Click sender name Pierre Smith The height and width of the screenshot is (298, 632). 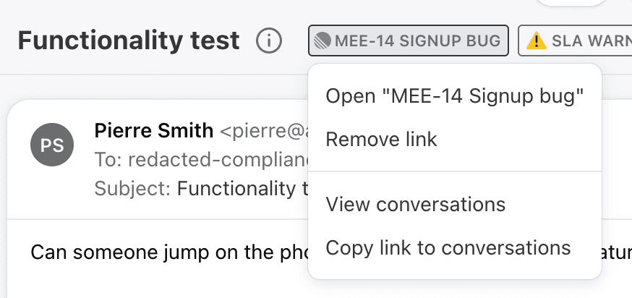[x=153, y=131]
